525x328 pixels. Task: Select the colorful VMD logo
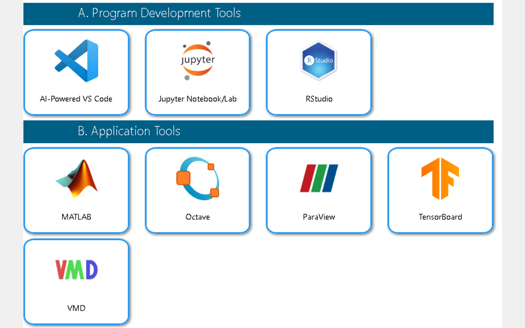pos(76,270)
